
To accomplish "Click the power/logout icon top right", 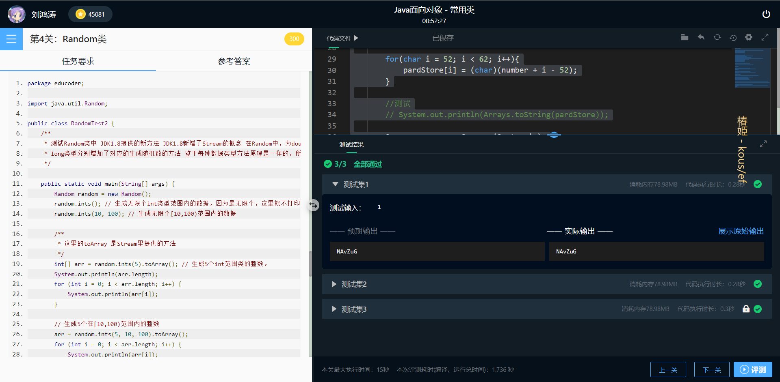I will click(x=766, y=13).
